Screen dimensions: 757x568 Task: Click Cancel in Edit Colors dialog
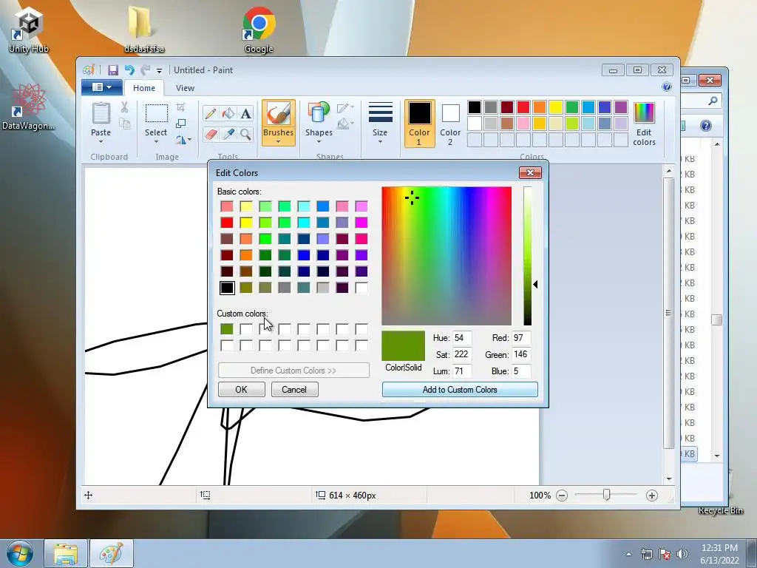[x=294, y=390]
